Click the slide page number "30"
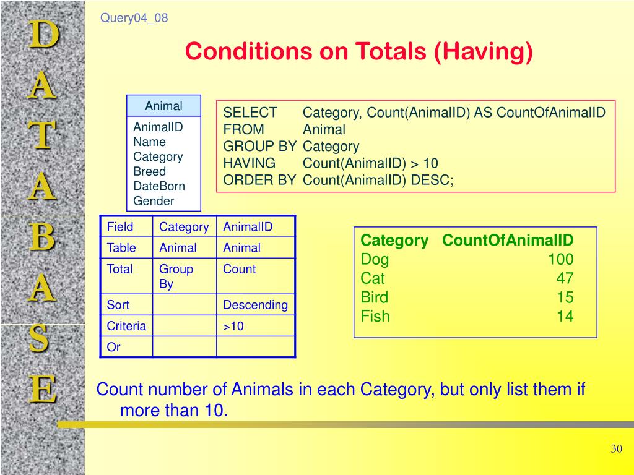The width and height of the screenshot is (634, 475). (616, 449)
